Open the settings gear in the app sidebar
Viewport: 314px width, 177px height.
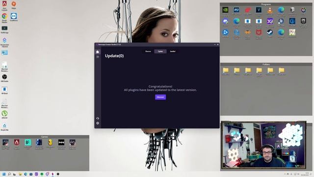(98, 123)
